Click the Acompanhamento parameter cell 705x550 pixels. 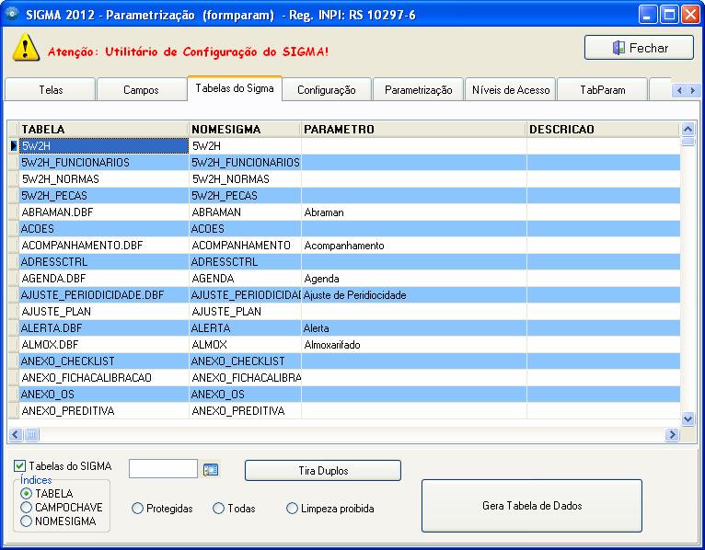(413, 246)
